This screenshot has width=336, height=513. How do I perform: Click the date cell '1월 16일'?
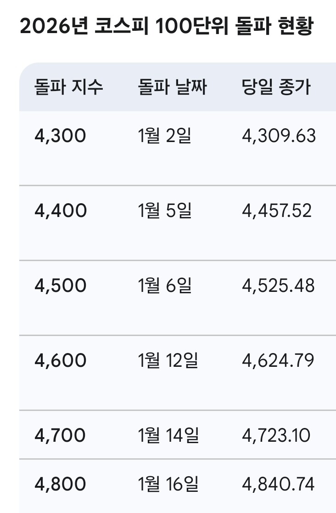(168, 484)
